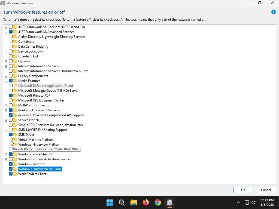Click the Windows Features taskbar icon
This screenshot has height=209, width=279.
click(x=169, y=202)
